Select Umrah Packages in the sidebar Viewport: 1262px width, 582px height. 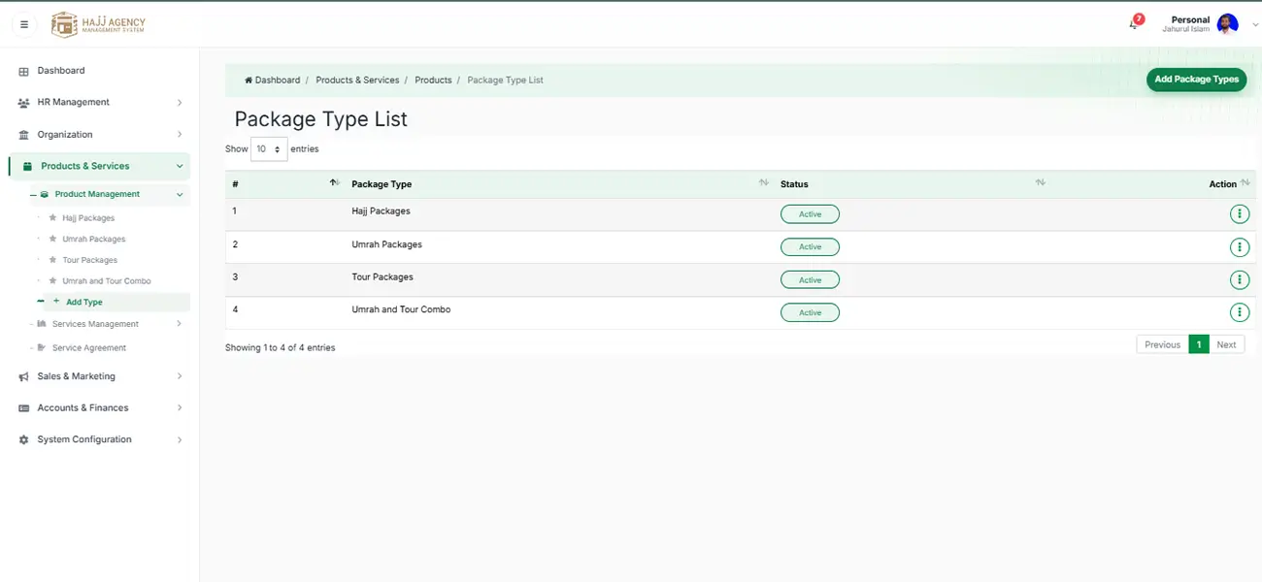coord(93,239)
